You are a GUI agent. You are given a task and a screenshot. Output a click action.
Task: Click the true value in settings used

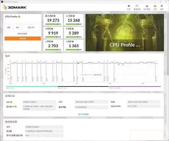44,135
